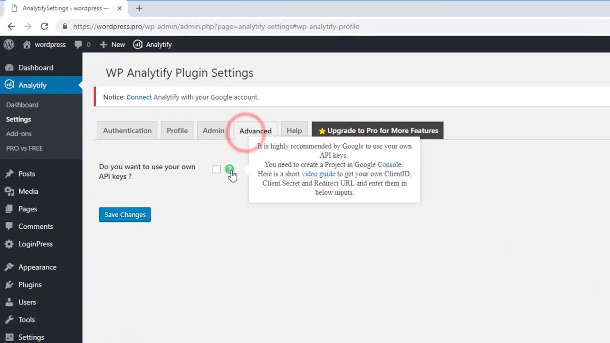The height and width of the screenshot is (343, 610).
Task: Click the plus icon beside New
Action: click(103, 44)
